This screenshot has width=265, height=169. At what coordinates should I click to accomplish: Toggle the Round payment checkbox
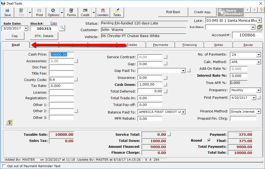pyautogui.click(x=209, y=141)
